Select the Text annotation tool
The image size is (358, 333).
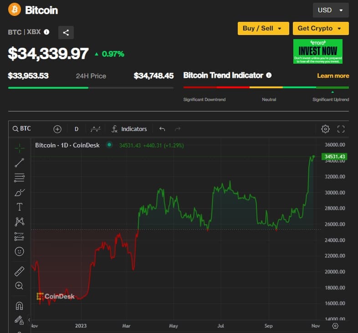click(20, 207)
